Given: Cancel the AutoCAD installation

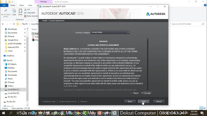Looking at the screenshot, I should click(x=159, y=101).
